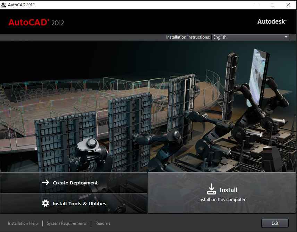Image resolution: width=297 pixels, height=232 pixels.
Task: Expand the language dropdown arrow
Action: (286, 37)
